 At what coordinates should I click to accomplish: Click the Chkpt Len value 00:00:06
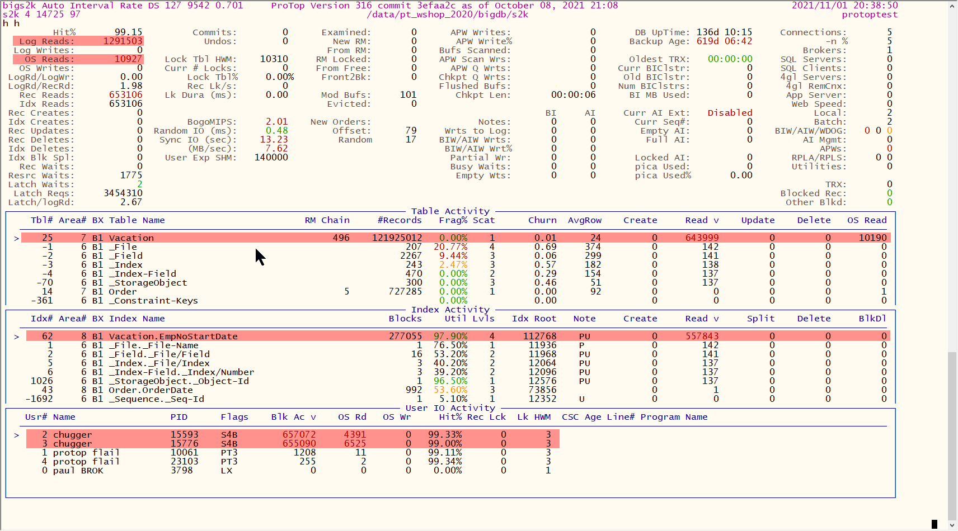point(574,95)
